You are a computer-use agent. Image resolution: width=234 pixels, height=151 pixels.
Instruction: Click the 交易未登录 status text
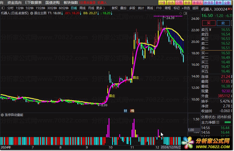(x=88, y=3)
